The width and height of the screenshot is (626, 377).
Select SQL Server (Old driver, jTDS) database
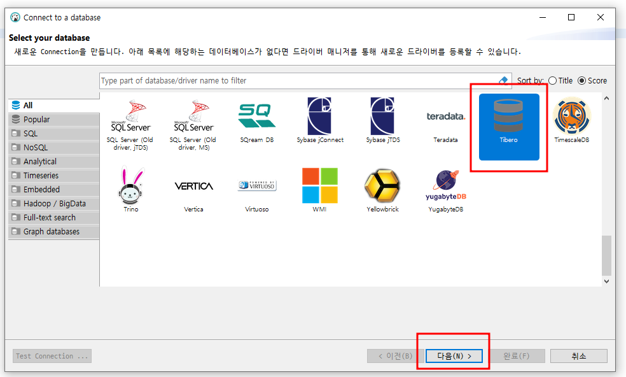pos(130,125)
